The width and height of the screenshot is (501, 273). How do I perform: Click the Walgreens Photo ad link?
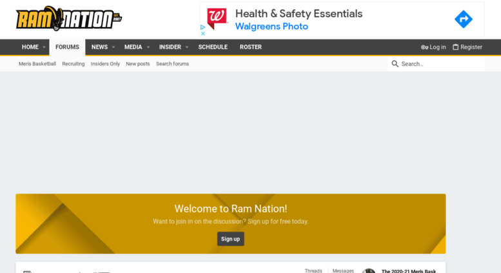coord(271,26)
